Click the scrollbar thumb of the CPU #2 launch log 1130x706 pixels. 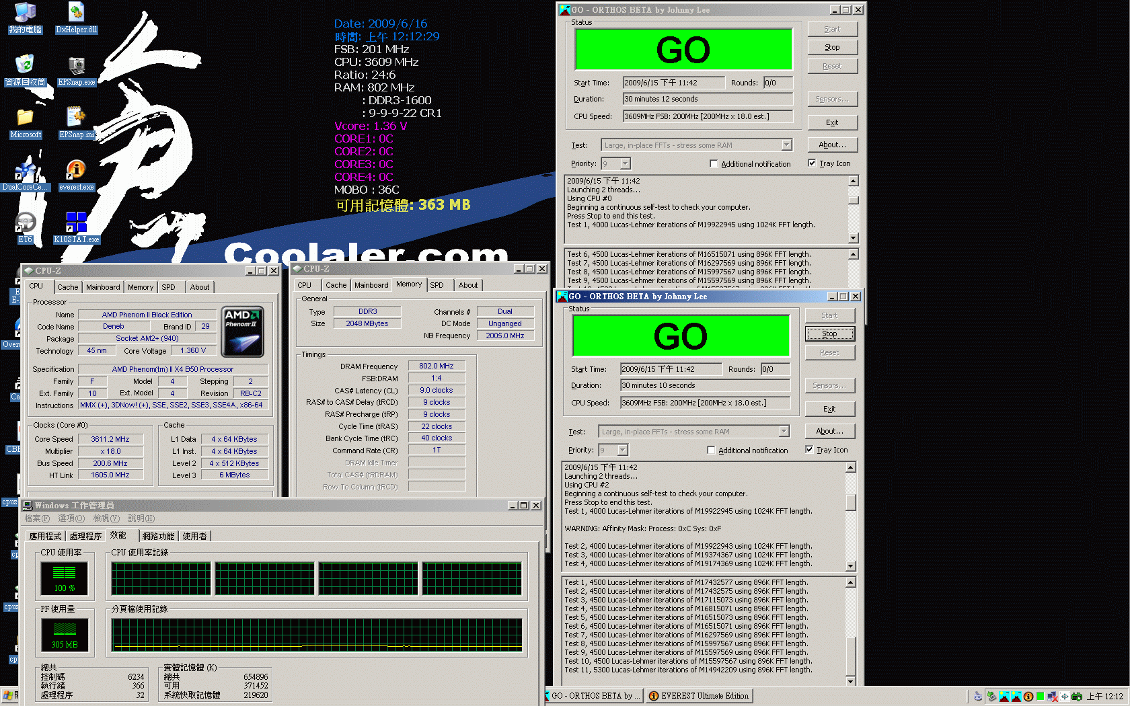[x=851, y=503]
